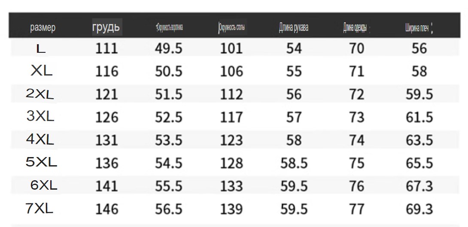The height and width of the screenshot is (227, 468).
Task: Click chest value 111 for size L
Action: (106, 48)
